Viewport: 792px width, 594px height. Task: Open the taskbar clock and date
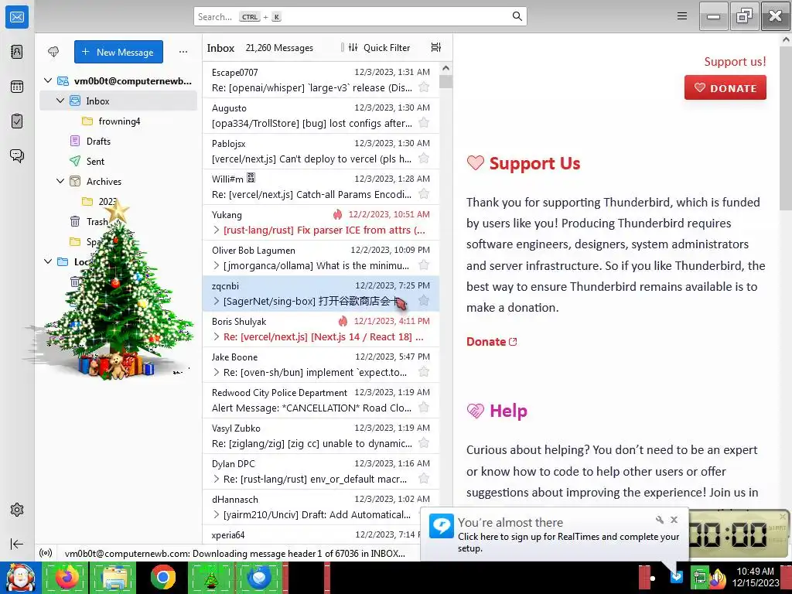coord(756,577)
